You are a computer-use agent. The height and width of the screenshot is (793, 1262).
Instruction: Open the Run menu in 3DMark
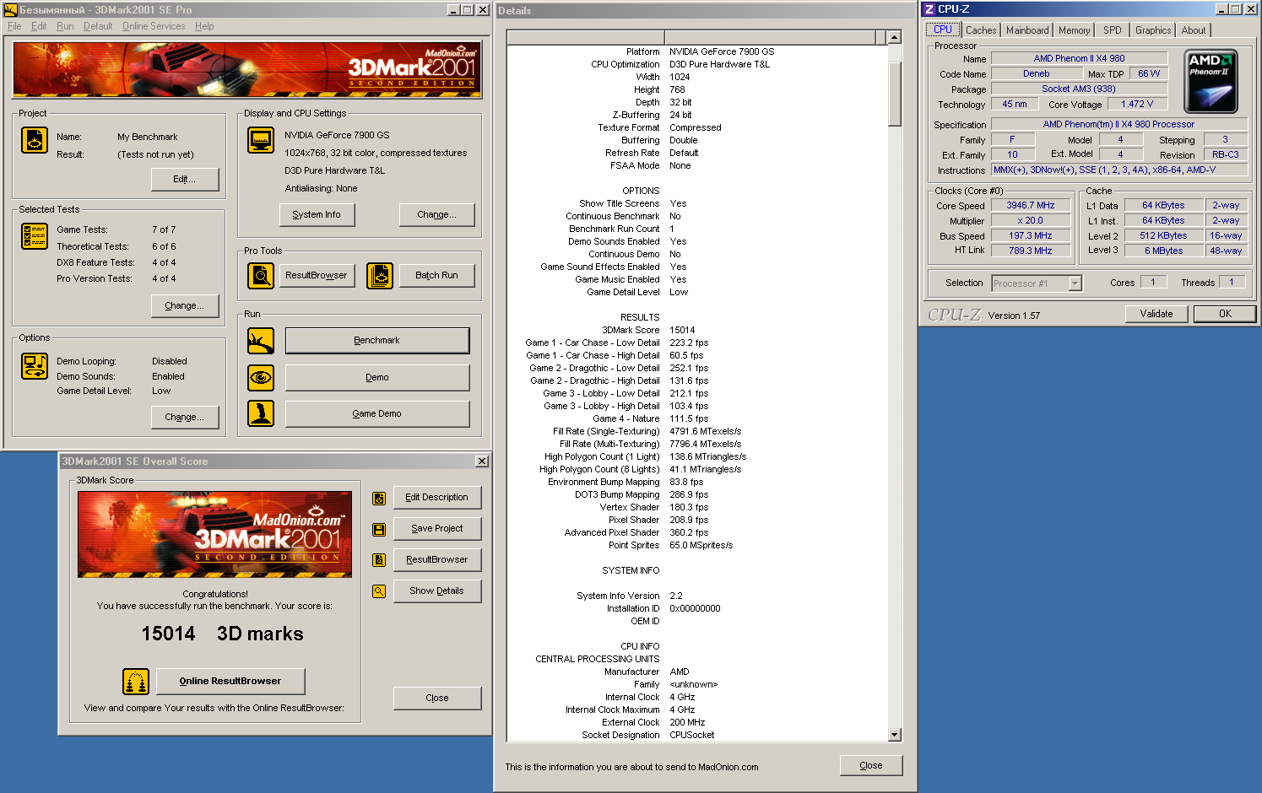click(x=65, y=26)
